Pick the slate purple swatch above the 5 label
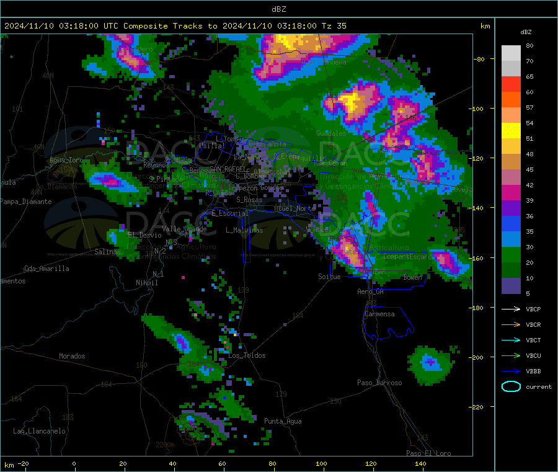The height and width of the screenshot is (472, 558). point(511,286)
